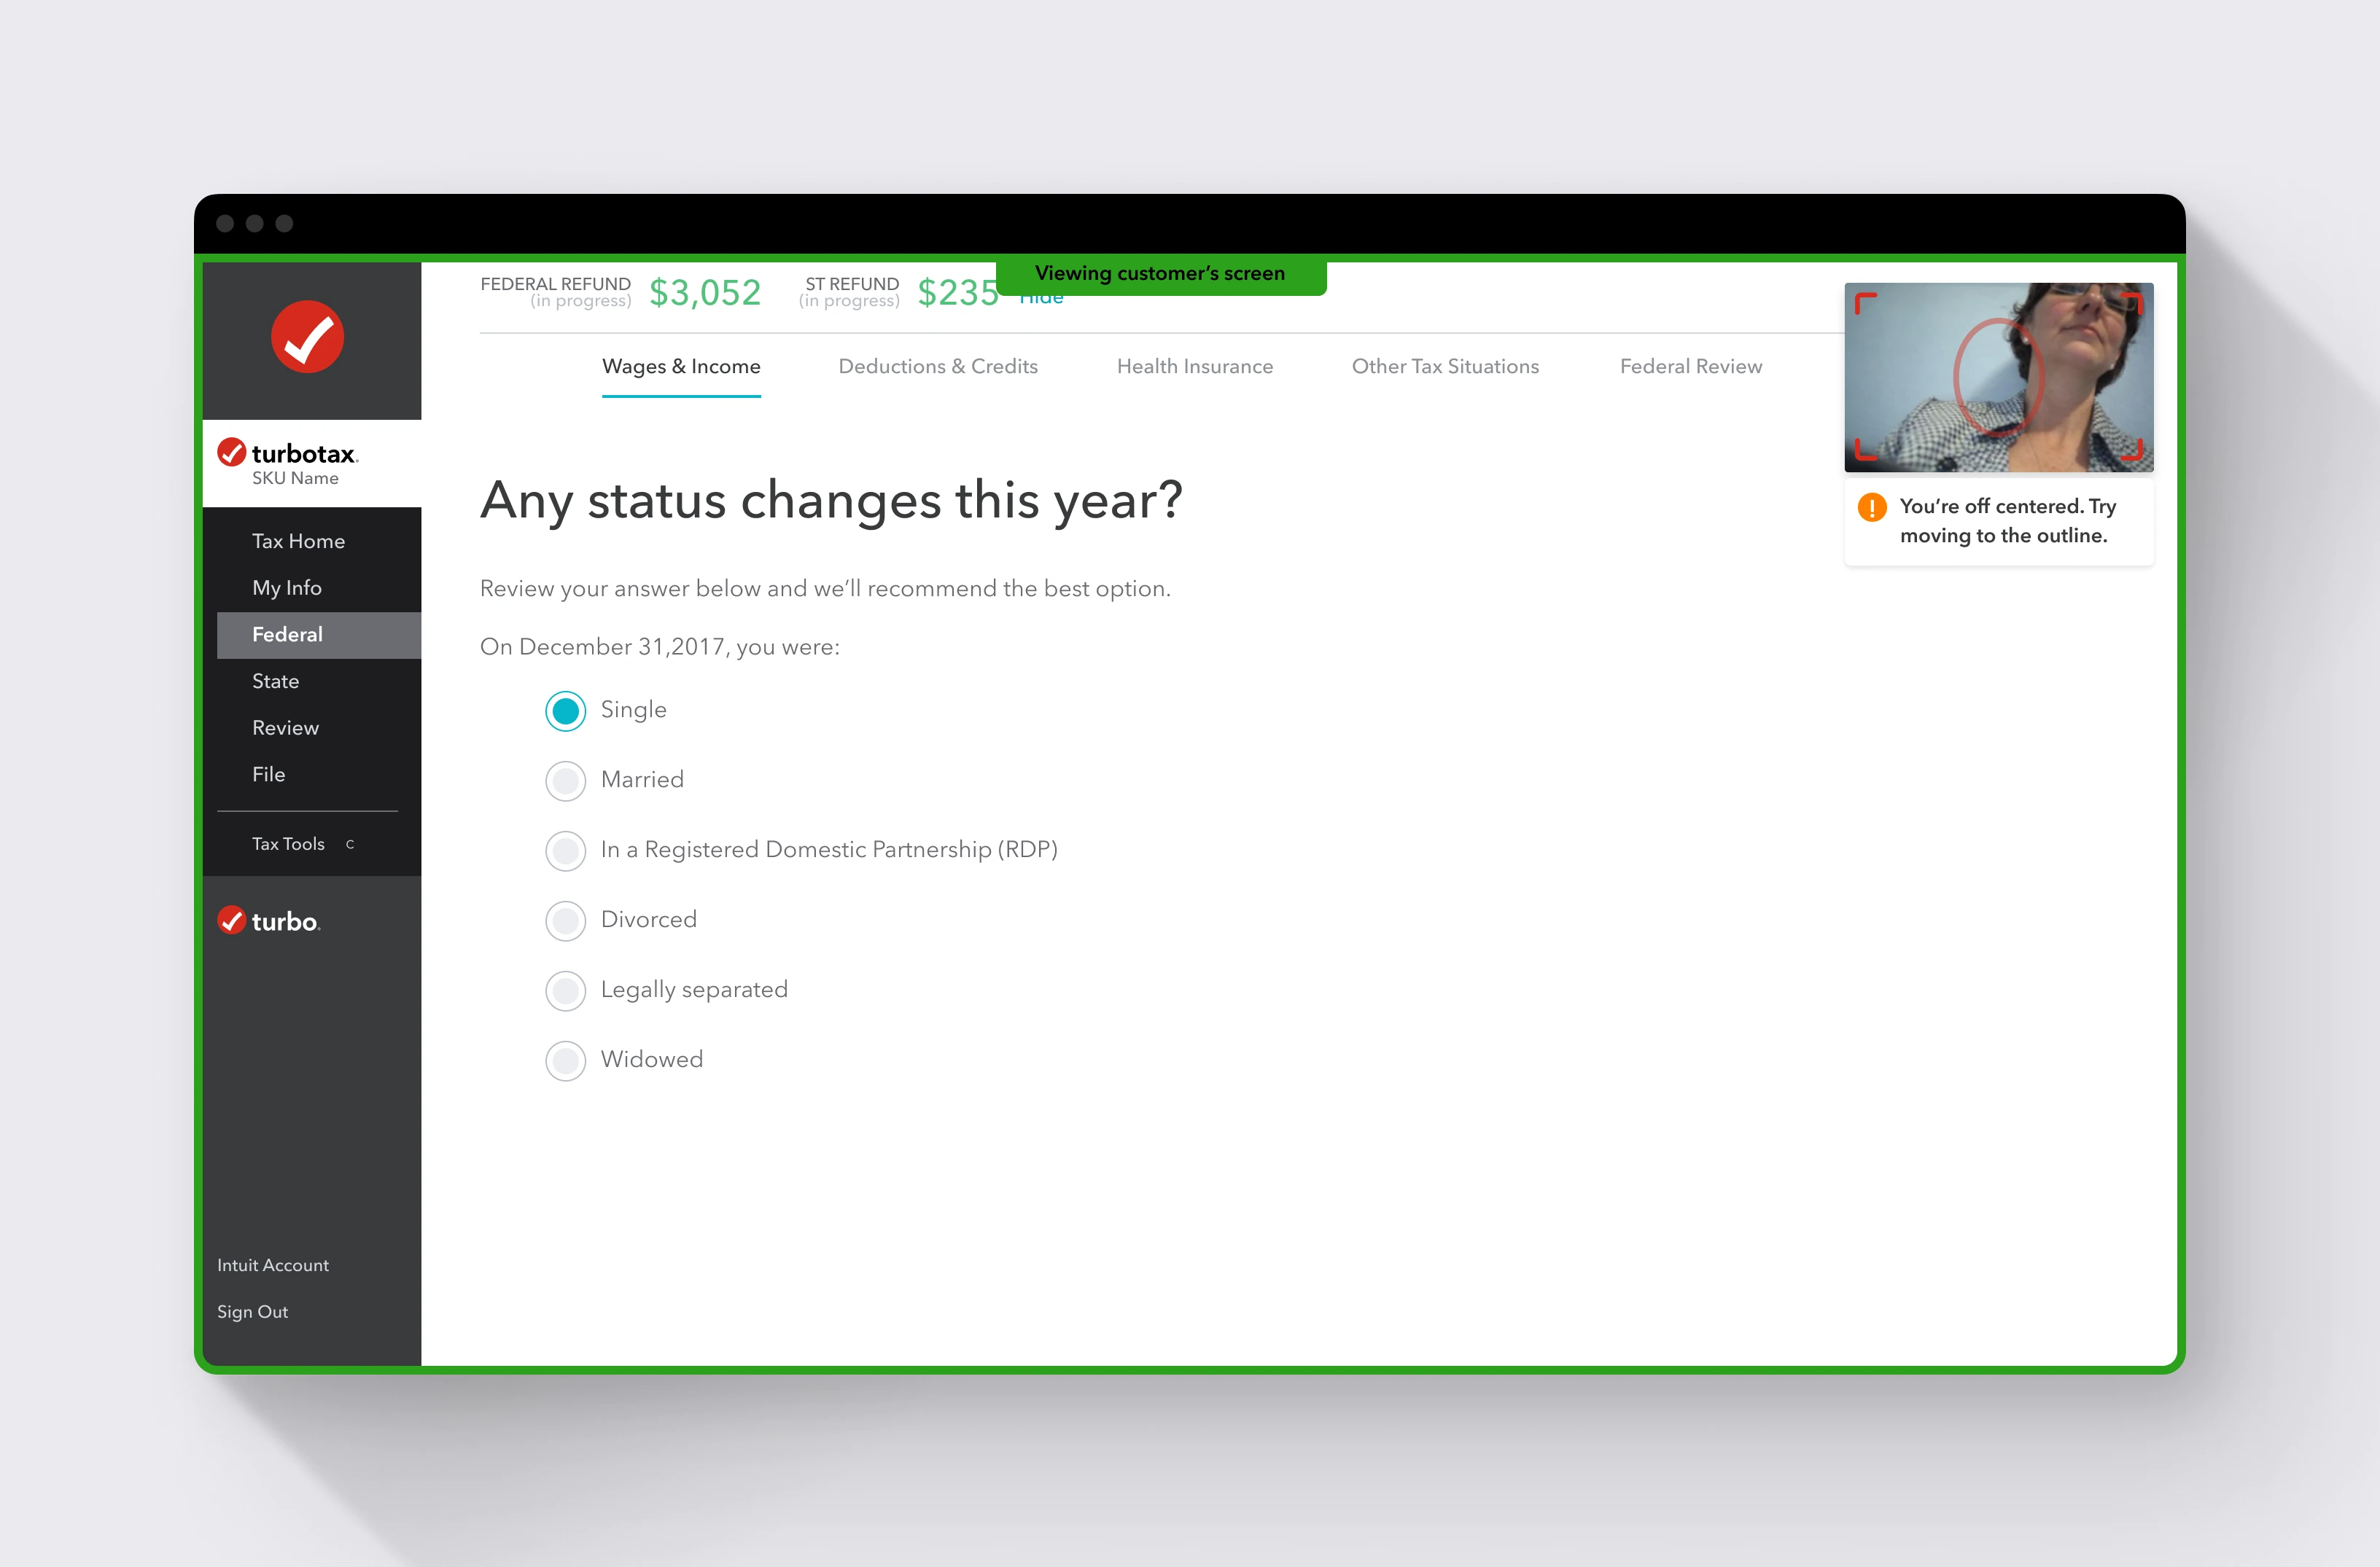This screenshot has height=1567, width=2380.
Task: Open Tax Home in sidebar
Action: (298, 541)
